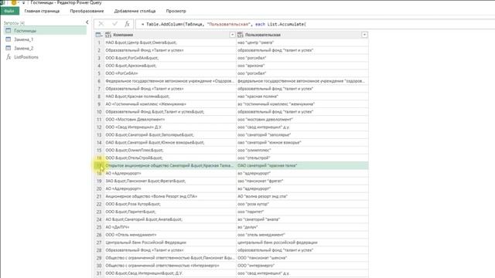This screenshot has height=278, width=495.
Task: Select cell 'оао "санаторий "южное взморье"'
Action: pyautogui.click(x=302, y=142)
